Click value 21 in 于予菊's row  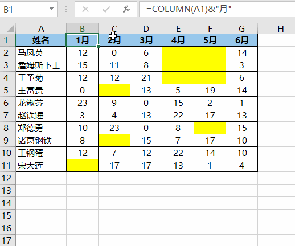coord(146,78)
